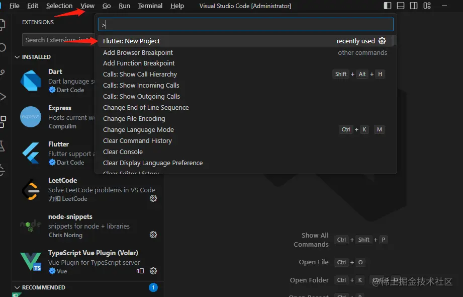This screenshot has height=297, width=463.
Task: Collapse the RECOMMENDED extensions section
Action: 17,287
